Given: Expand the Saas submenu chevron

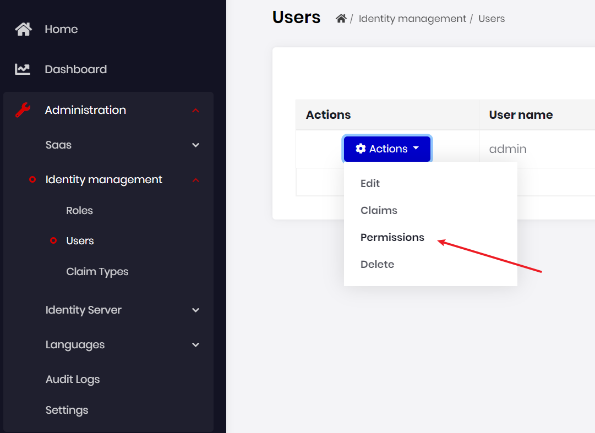Looking at the screenshot, I should 195,145.
